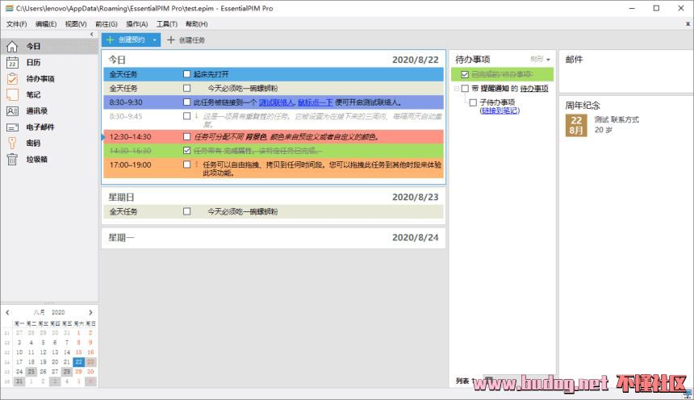The image size is (694, 400).
Task: Click underlined 待办事项 link in to-do item
Action: (534, 89)
